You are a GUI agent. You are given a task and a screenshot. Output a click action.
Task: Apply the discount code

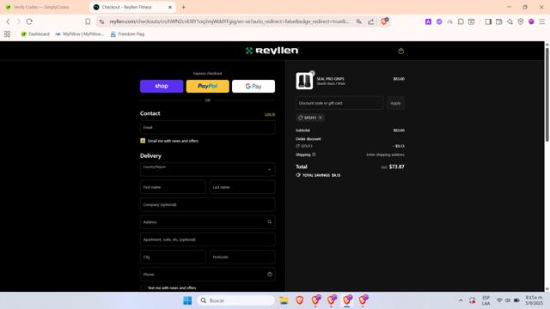click(395, 103)
